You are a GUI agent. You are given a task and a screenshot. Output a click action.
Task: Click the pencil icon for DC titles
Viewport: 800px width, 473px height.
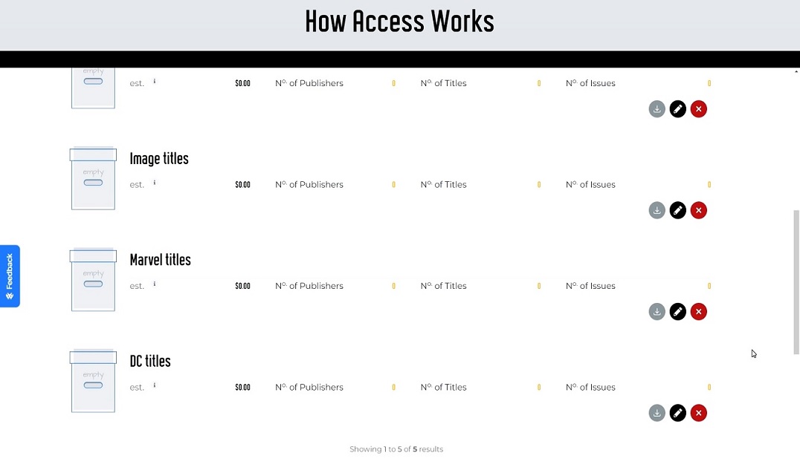[677, 413]
